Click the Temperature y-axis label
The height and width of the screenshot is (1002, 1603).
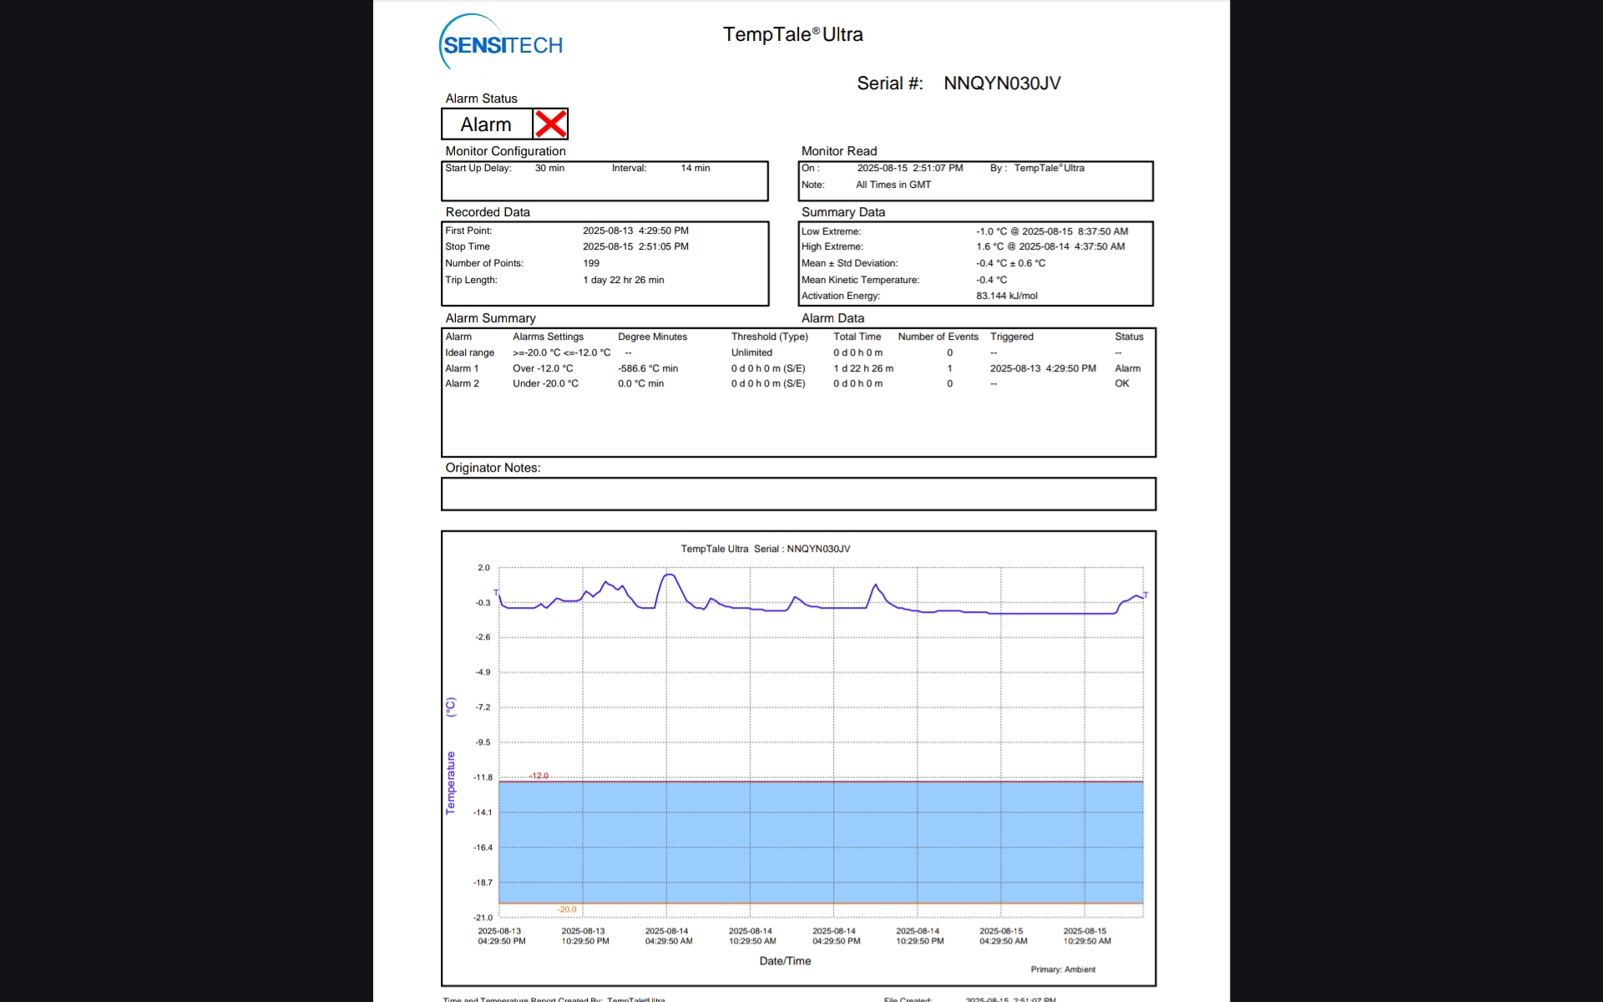tap(451, 782)
